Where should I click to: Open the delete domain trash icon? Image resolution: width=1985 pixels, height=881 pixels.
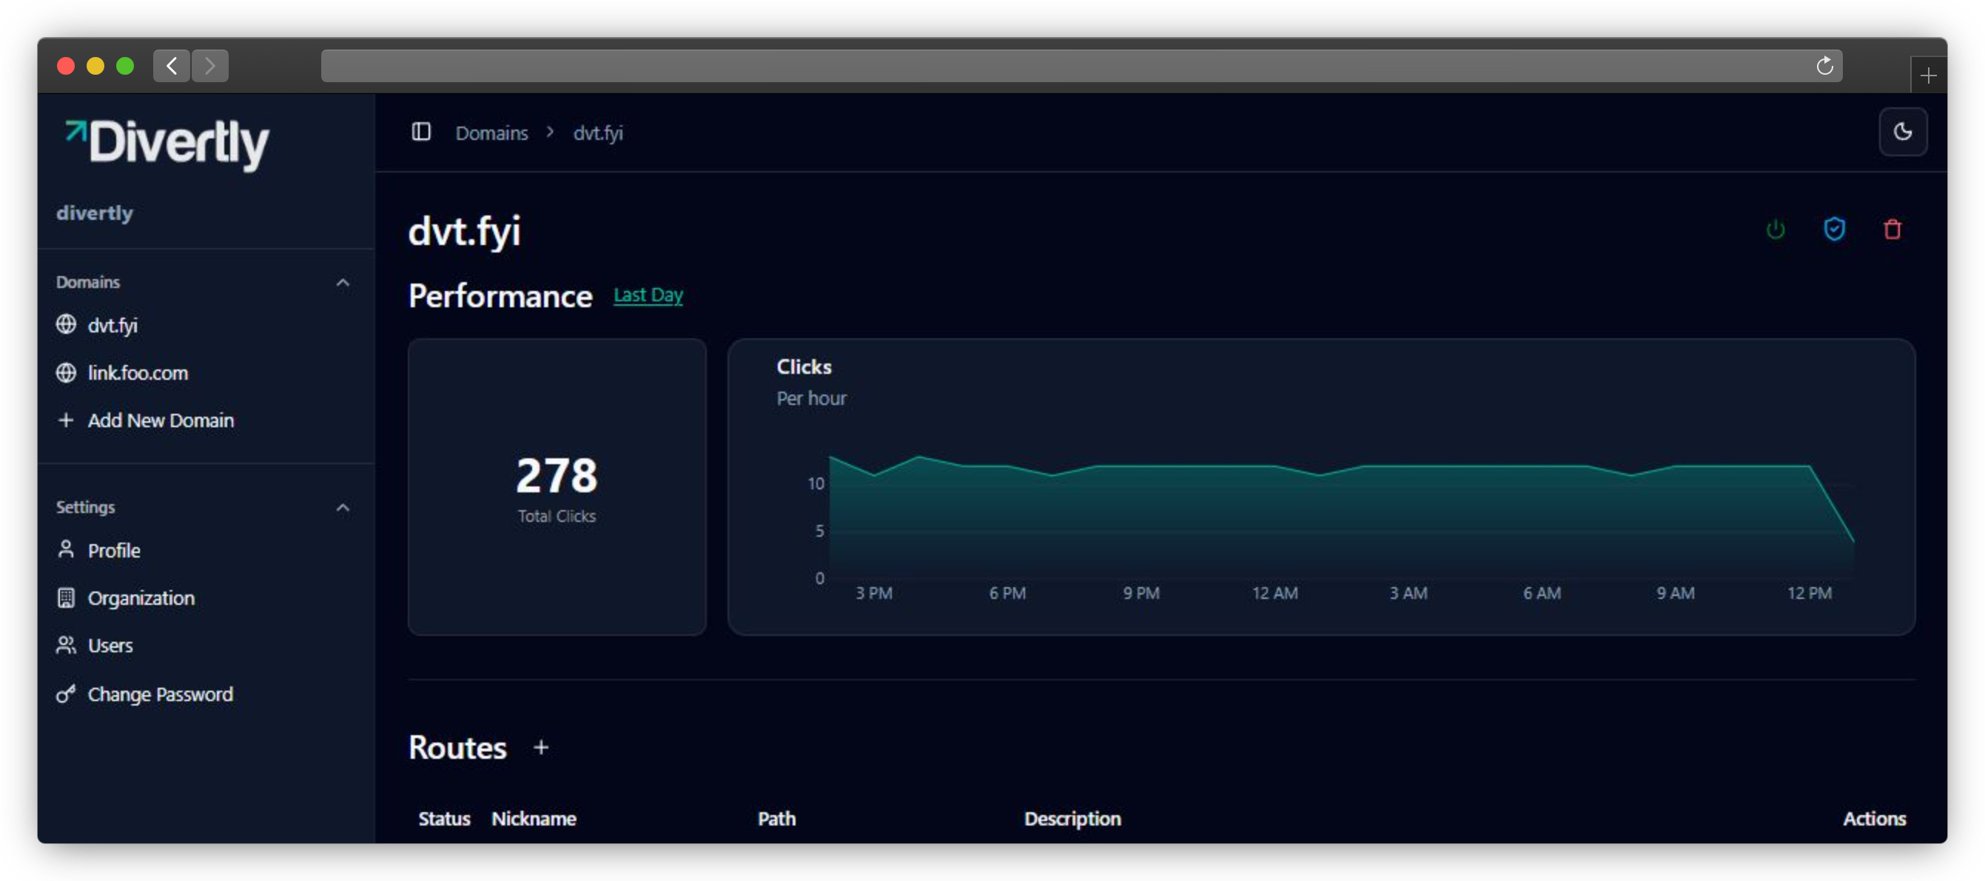1893,229
